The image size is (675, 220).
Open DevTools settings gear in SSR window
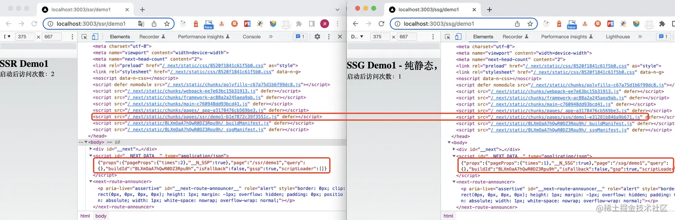tap(317, 37)
